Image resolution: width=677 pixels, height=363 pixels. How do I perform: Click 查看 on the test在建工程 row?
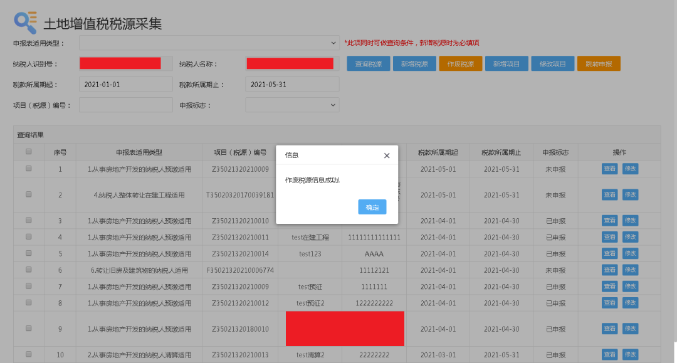click(x=609, y=236)
